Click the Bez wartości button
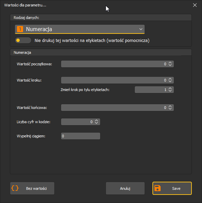This screenshot has width=202, height=203. (x=32, y=188)
